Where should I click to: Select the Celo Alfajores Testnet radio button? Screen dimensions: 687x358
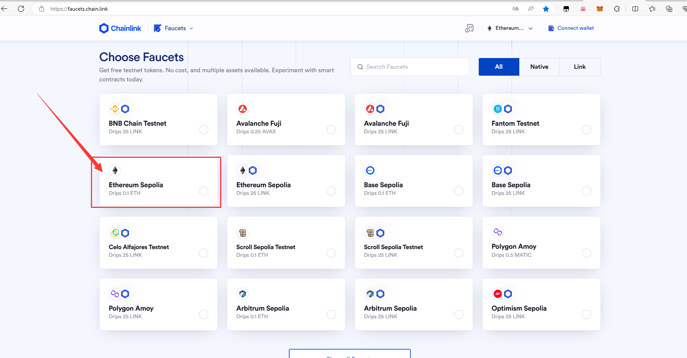coord(204,253)
